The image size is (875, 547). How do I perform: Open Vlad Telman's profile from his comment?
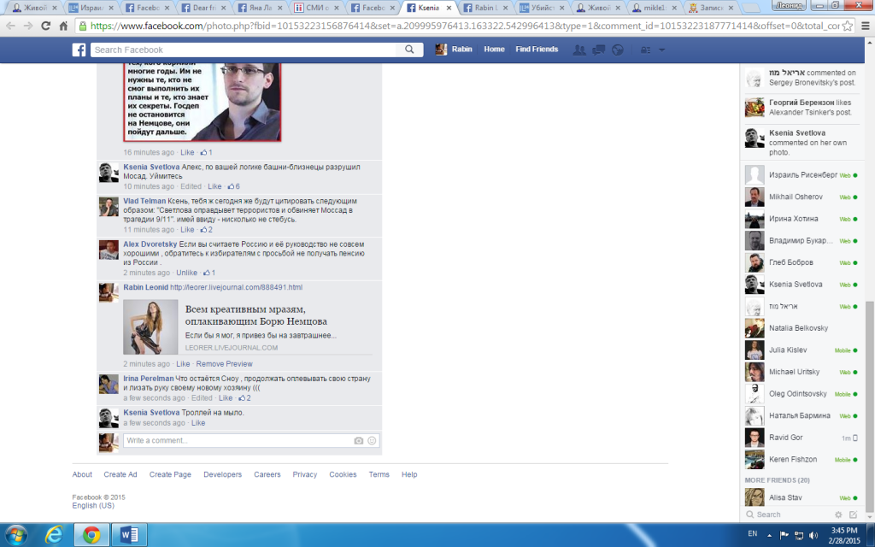click(x=144, y=201)
